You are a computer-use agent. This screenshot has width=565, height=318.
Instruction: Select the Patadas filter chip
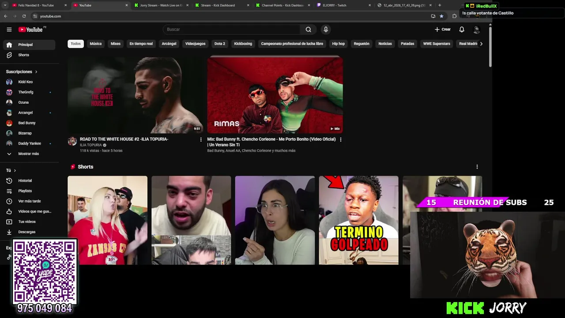407,44
